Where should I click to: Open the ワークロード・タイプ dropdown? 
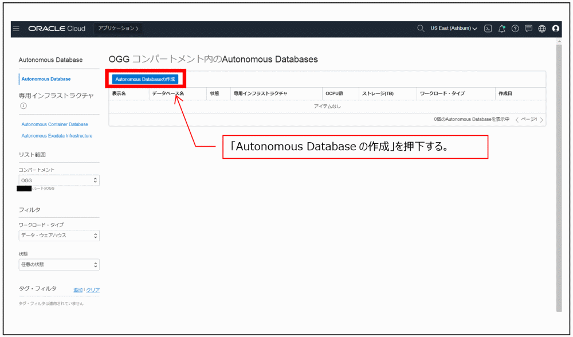[x=59, y=236]
